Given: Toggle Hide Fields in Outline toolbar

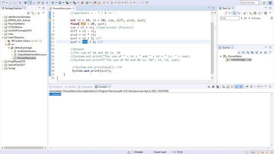Looking at the screenshot, I should (x=252, y=53).
